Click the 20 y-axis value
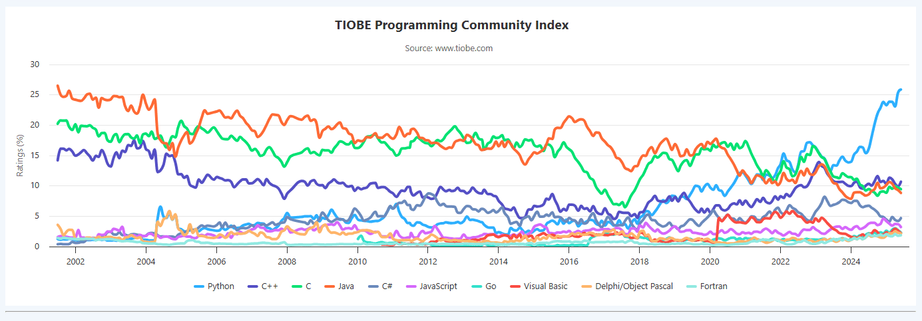The height and width of the screenshot is (321, 922). [x=35, y=125]
